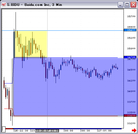Click the 35250 price axis value
Image resolution: width=138 pixels, height=134 pixels.
(x=131, y=38)
